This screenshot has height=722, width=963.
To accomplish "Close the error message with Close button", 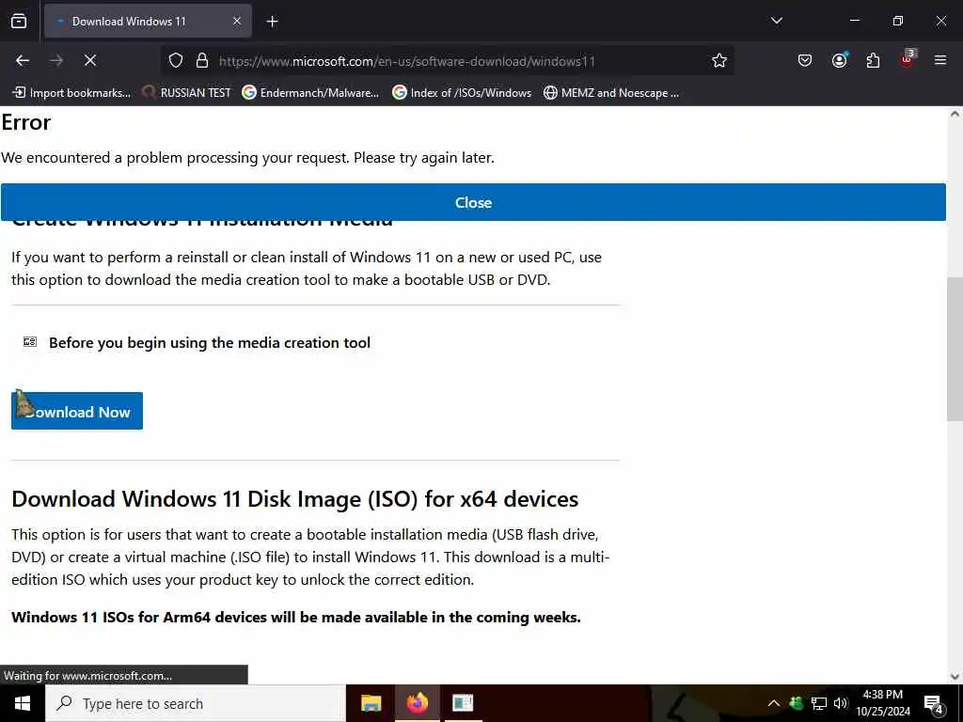I will click(x=473, y=202).
